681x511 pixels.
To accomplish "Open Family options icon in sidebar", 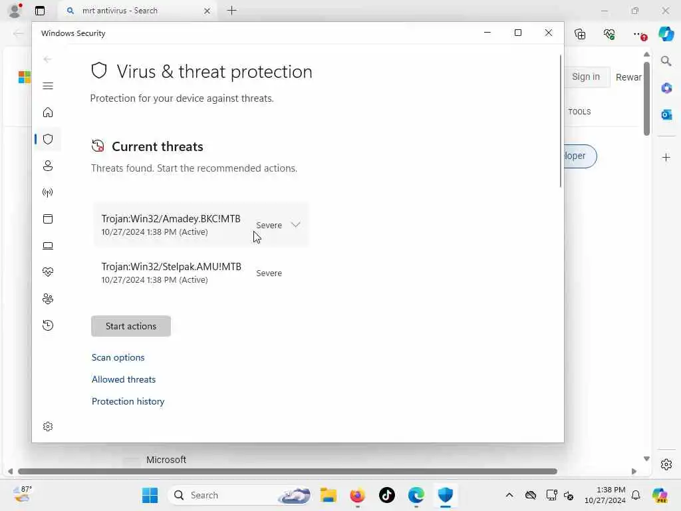I will [48, 299].
